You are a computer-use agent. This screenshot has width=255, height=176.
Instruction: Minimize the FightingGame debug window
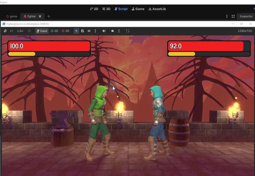233,24
